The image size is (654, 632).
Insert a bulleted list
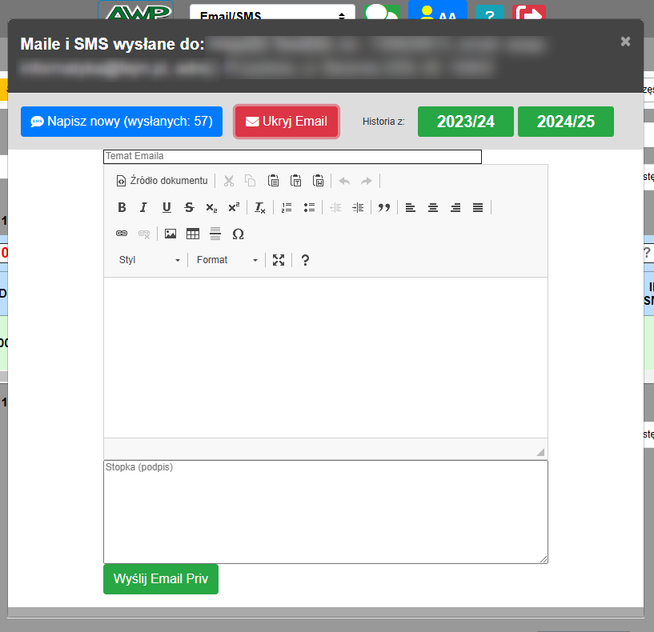click(309, 207)
